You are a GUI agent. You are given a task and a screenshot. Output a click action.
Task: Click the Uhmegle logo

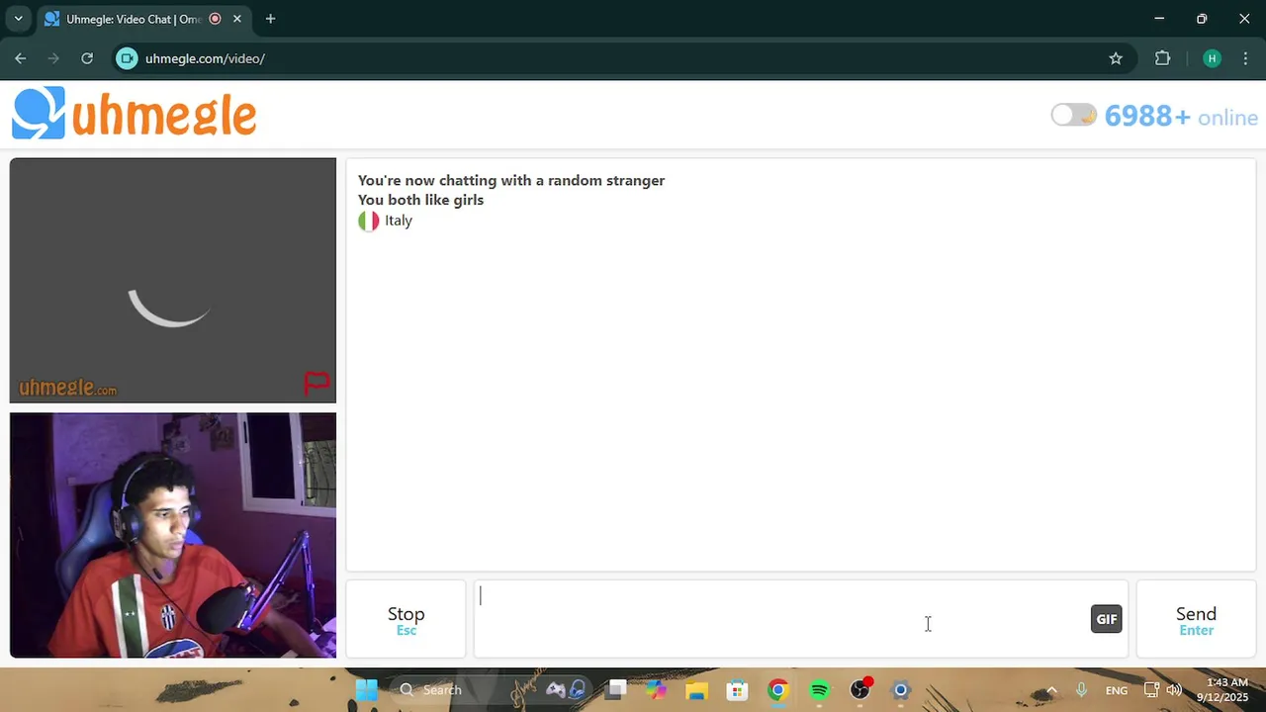tap(135, 114)
